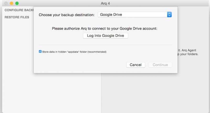The height and width of the screenshot is (113, 210).
Task: Click empty dialog area left of Cancel
Action: click(x=79, y=65)
